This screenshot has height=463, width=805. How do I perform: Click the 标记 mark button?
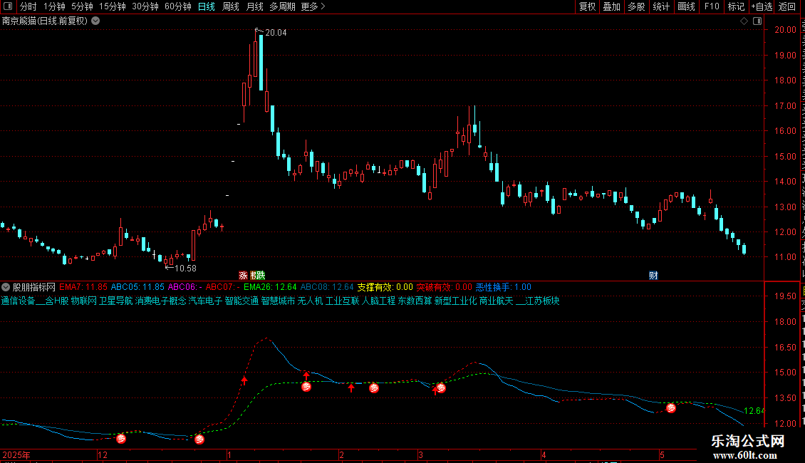tap(736, 6)
